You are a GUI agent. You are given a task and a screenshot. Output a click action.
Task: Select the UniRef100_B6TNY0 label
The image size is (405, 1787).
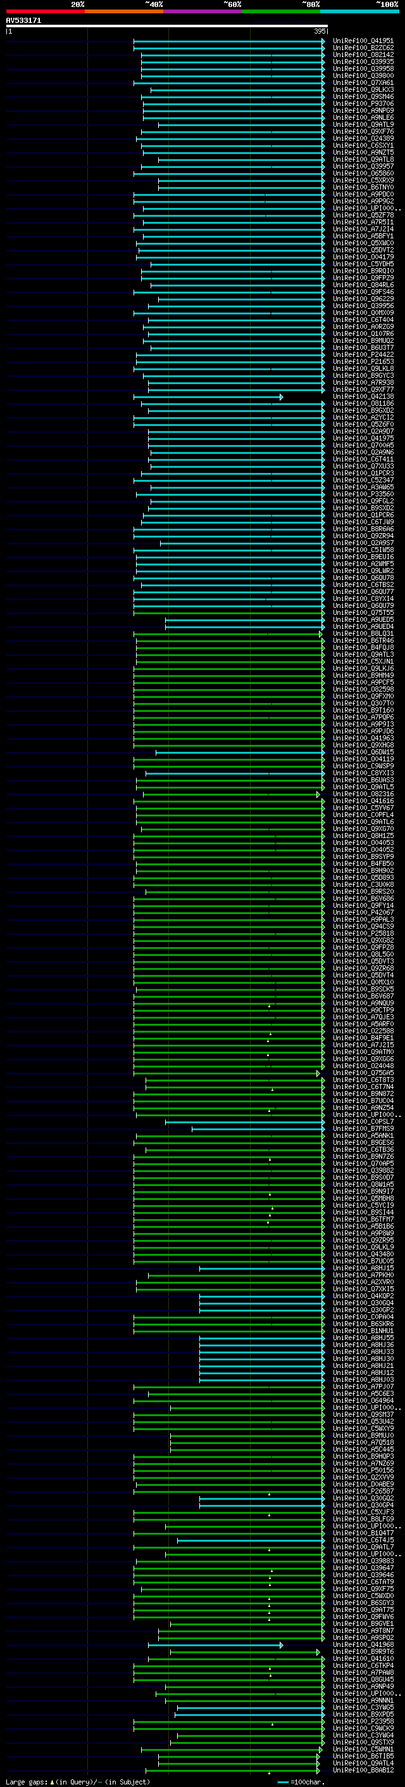point(363,187)
